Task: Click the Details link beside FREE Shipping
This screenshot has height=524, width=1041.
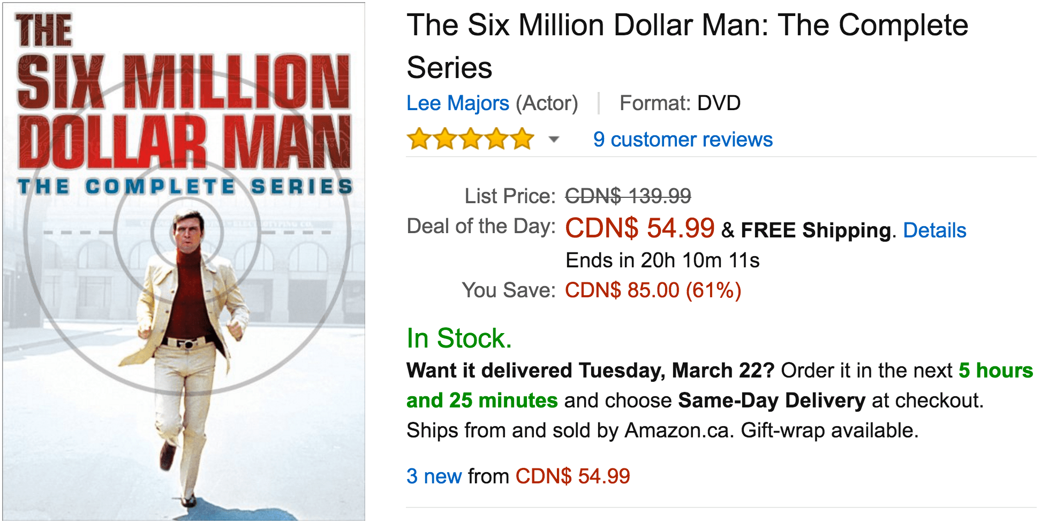Action: [x=934, y=230]
